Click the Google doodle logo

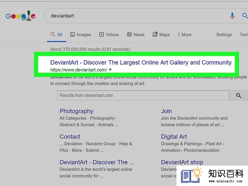20,16
